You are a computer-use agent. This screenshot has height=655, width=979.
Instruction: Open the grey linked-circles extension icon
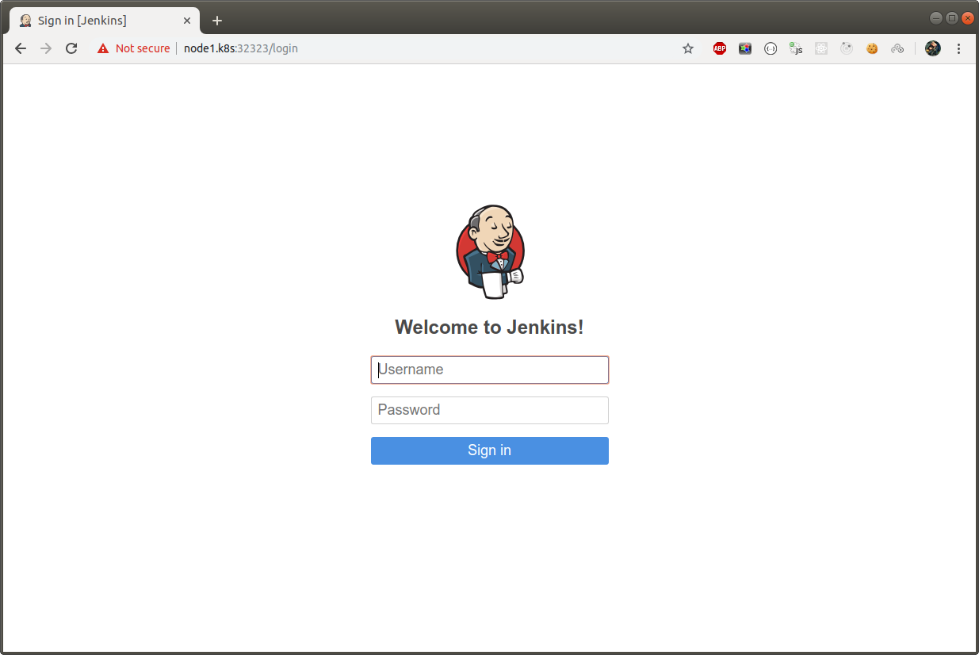tap(897, 48)
